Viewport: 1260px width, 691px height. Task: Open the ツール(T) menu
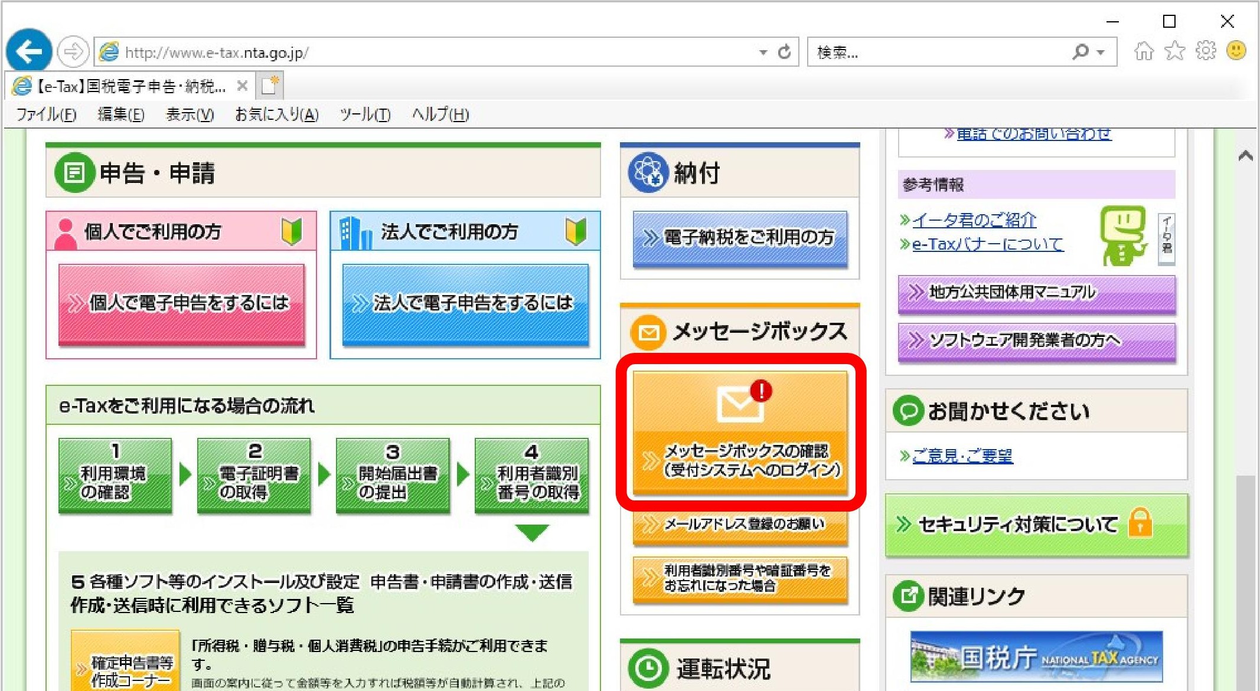coord(365,114)
